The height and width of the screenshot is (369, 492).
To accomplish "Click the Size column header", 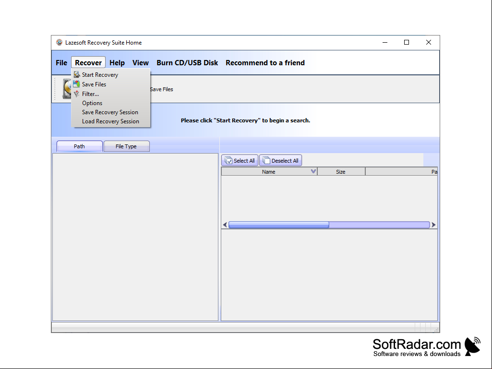I will [x=341, y=172].
